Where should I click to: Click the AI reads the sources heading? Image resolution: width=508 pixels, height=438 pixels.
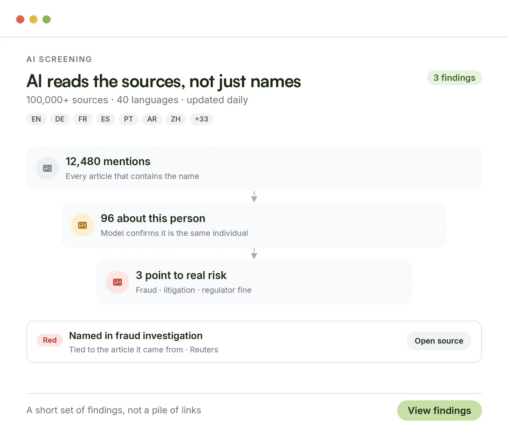pyautogui.click(x=164, y=81)
